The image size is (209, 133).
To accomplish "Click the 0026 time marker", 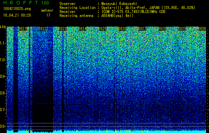I will click(122, 29).
